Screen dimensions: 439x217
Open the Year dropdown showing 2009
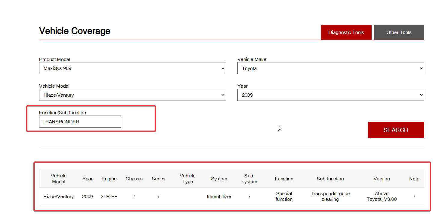[331, 95]
